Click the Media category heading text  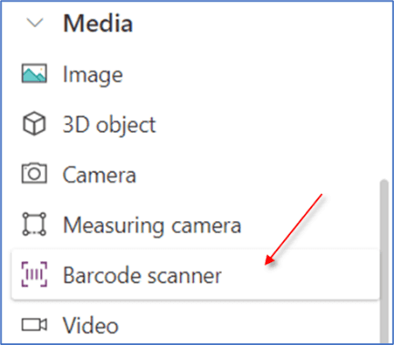[x=97, y=24]
